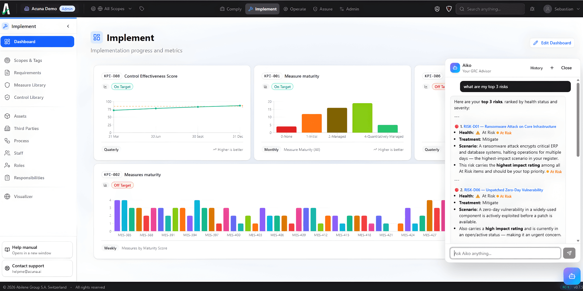Click the Acuna logo top left

[6, 9]
